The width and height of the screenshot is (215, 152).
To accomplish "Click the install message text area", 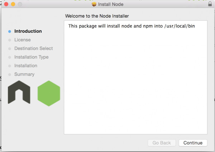I will point(135,78).
